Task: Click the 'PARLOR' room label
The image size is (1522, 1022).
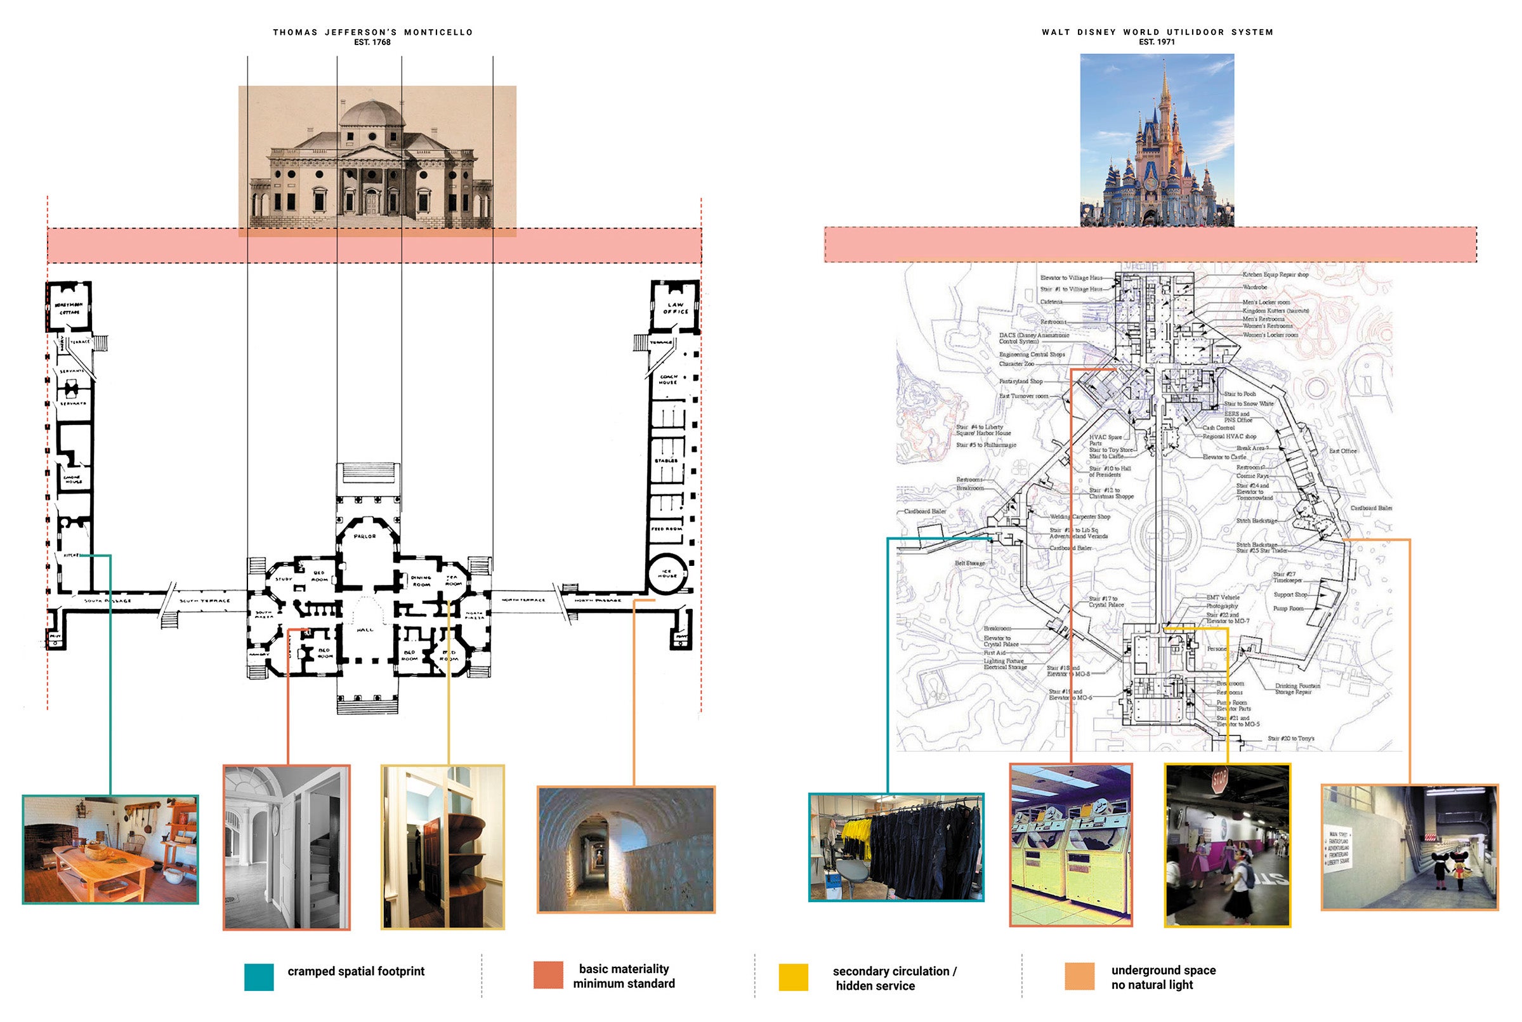Action: [365, 537]
